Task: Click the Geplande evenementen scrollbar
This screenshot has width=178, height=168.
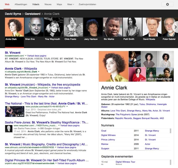Action: (x=170, y=162)
